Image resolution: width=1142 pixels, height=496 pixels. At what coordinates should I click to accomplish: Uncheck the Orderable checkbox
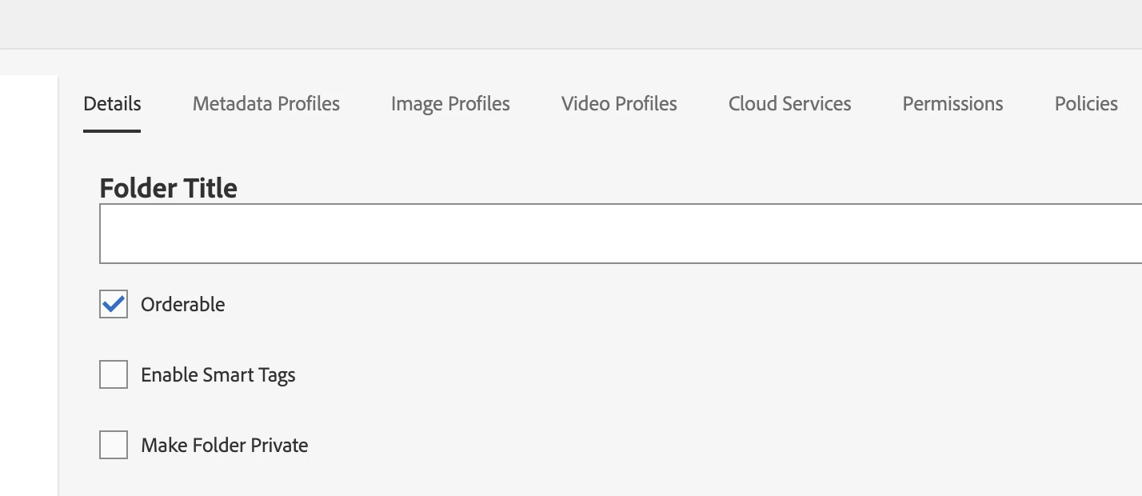pyautogui.click(x=114, y=304)
